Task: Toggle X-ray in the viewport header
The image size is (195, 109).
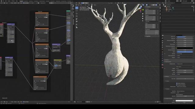Action: pos(150,5)
